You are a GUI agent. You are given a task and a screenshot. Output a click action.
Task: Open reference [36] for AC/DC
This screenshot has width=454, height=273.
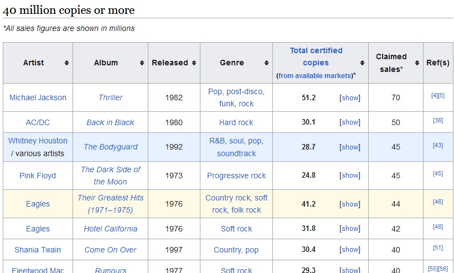pos(438,120)
